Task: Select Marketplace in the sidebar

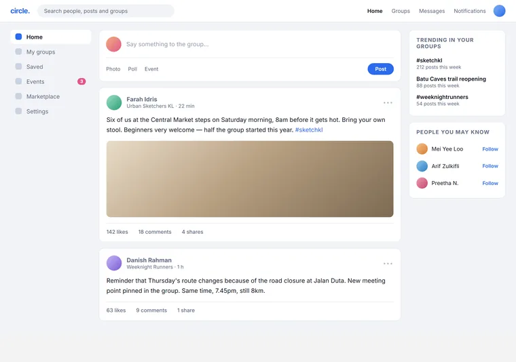Action: (x=51, y=96)
